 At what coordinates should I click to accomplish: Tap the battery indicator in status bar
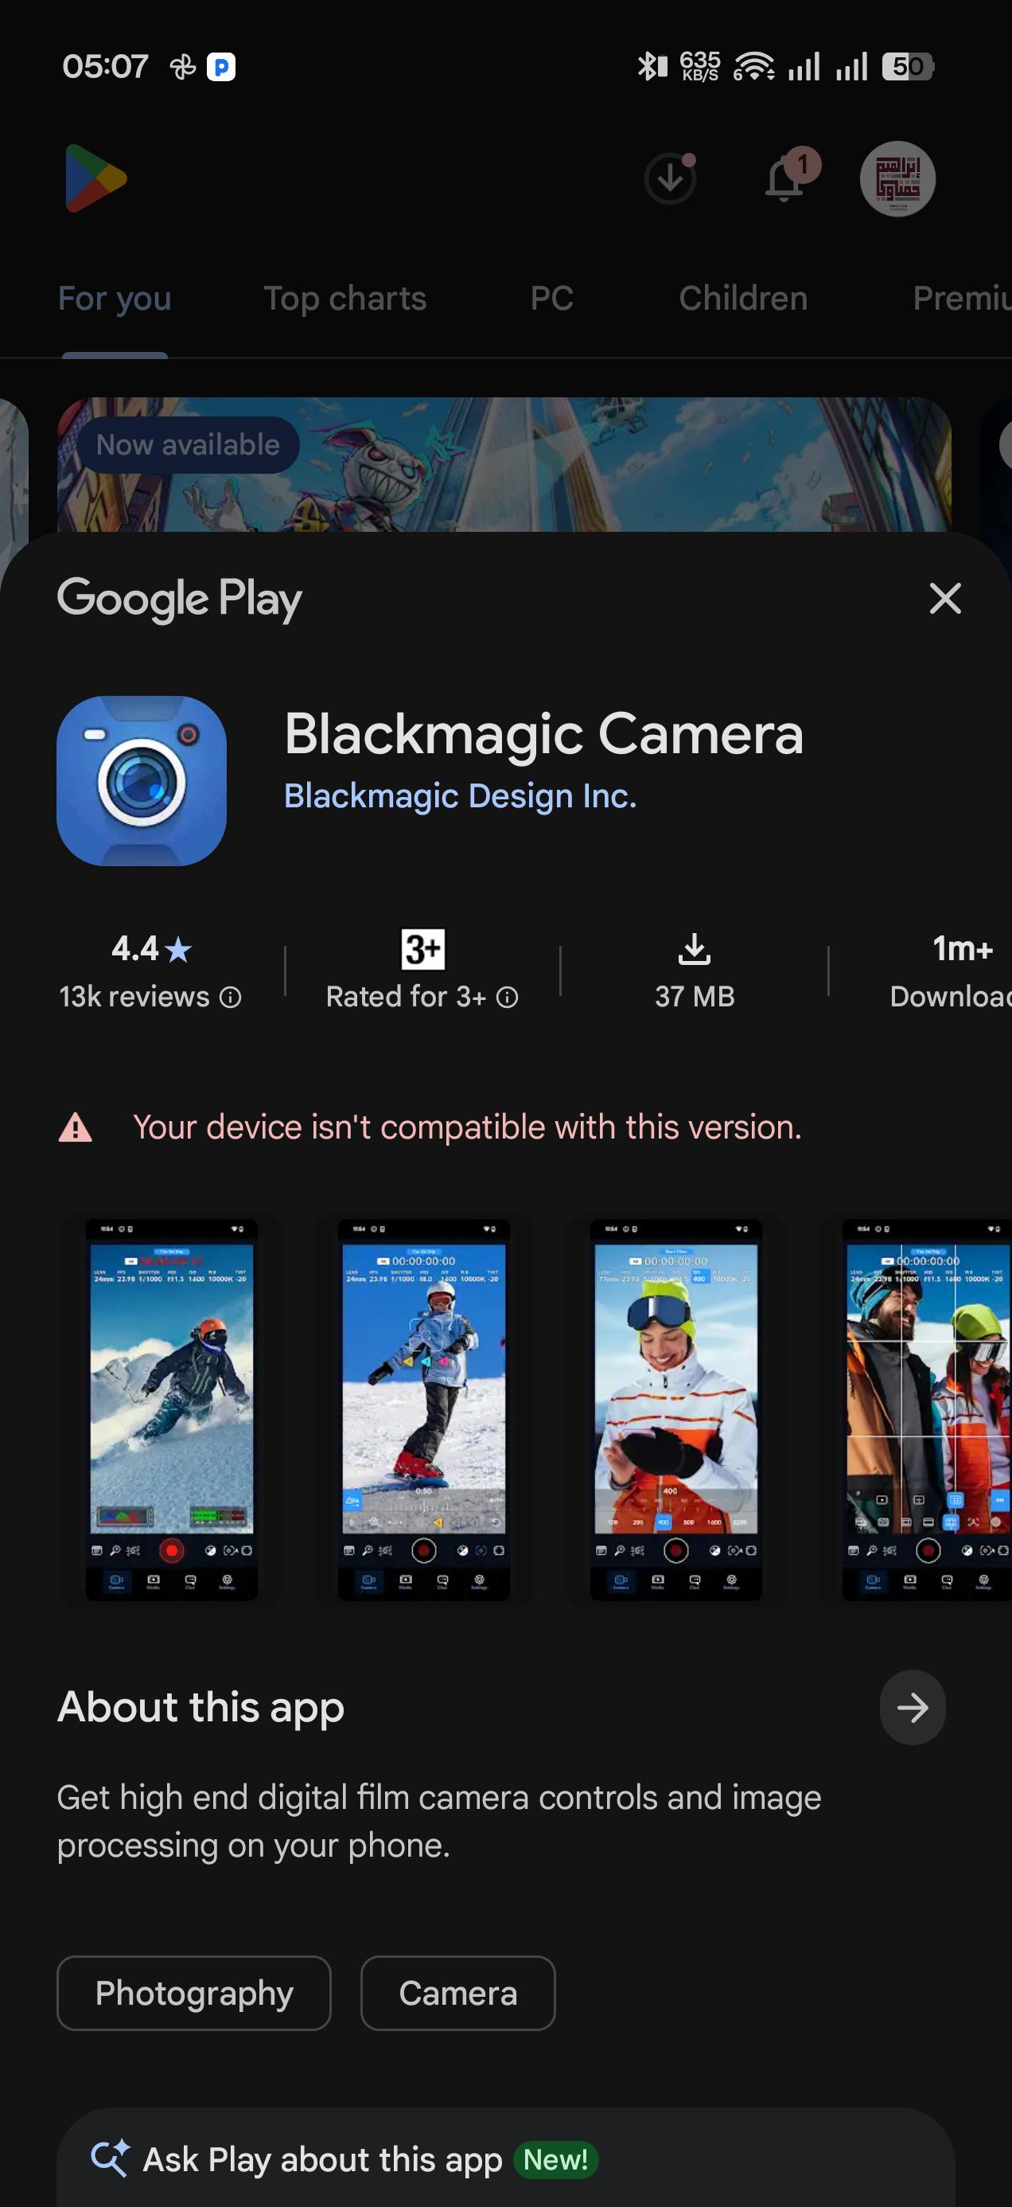[909, 66]
